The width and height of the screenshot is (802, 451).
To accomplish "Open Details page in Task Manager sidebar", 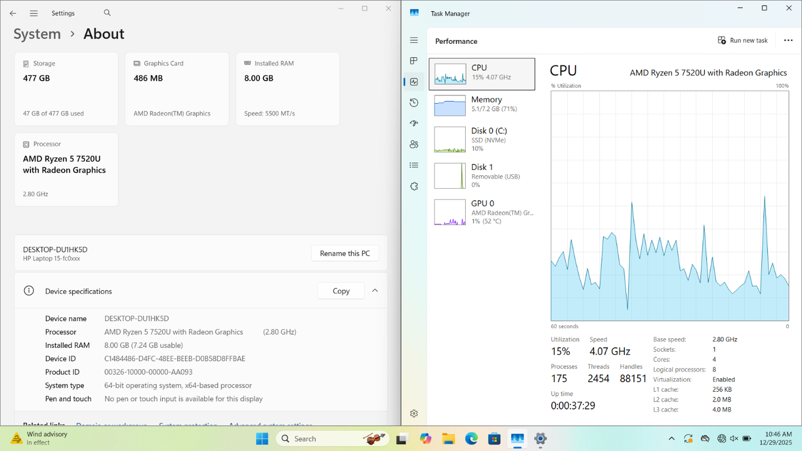I will click(x=413, y=165).
